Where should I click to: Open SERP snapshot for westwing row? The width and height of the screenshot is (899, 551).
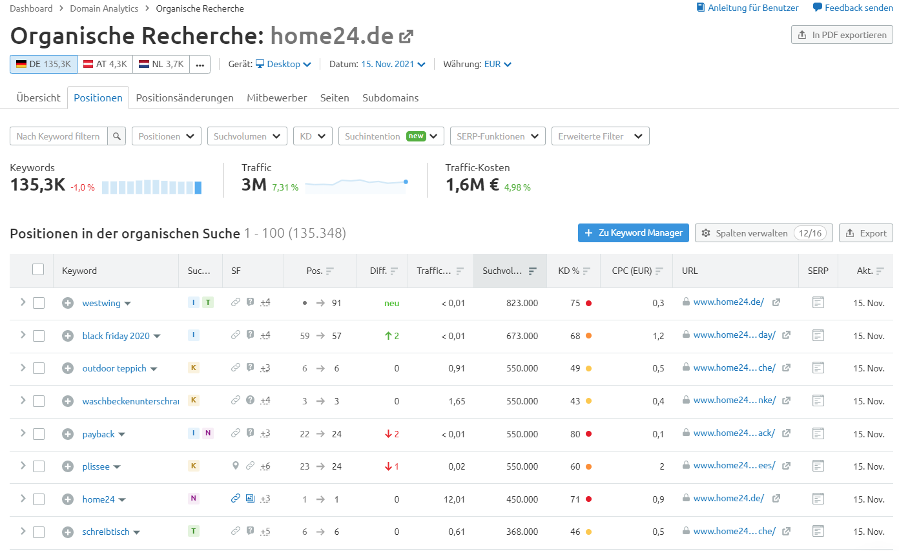(x=818, y=302)
